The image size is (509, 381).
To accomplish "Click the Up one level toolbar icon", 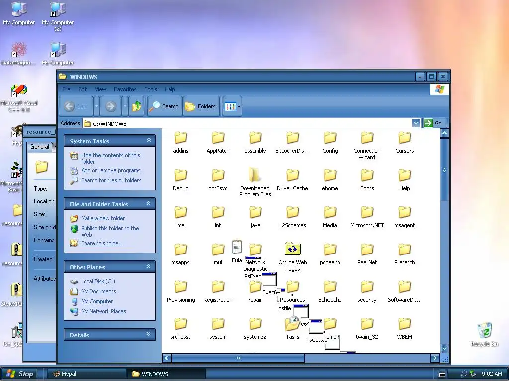I will [137, 106].
